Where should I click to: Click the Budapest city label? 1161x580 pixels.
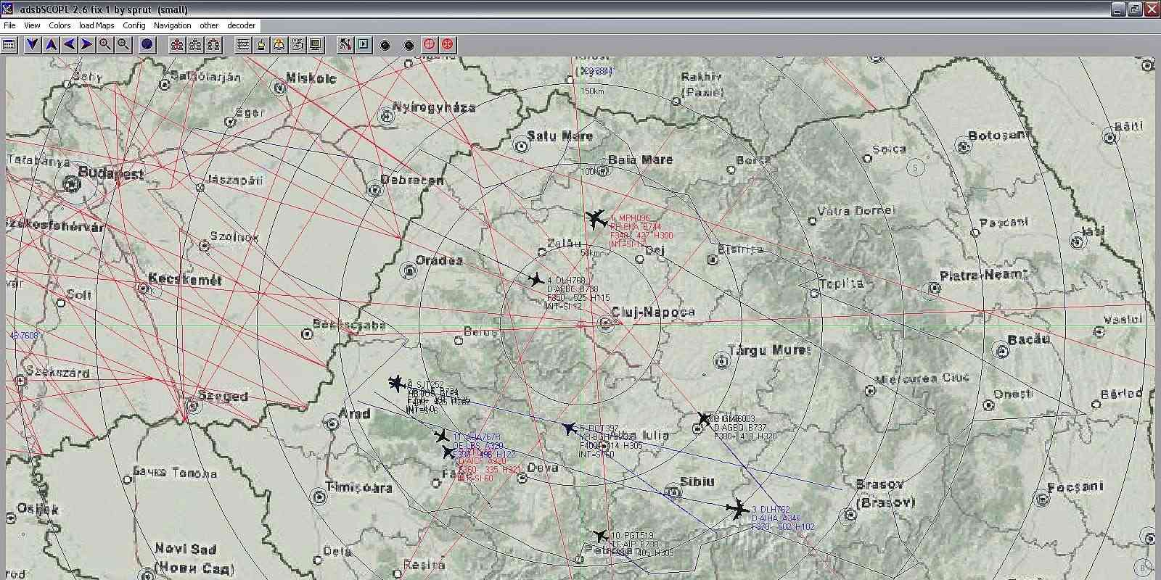pos(111,174)
